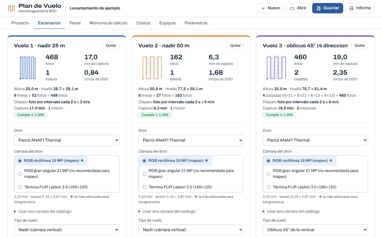The image size is (382, 238).
Task: Open the Panel tab
Action: (x=75, y=23)
